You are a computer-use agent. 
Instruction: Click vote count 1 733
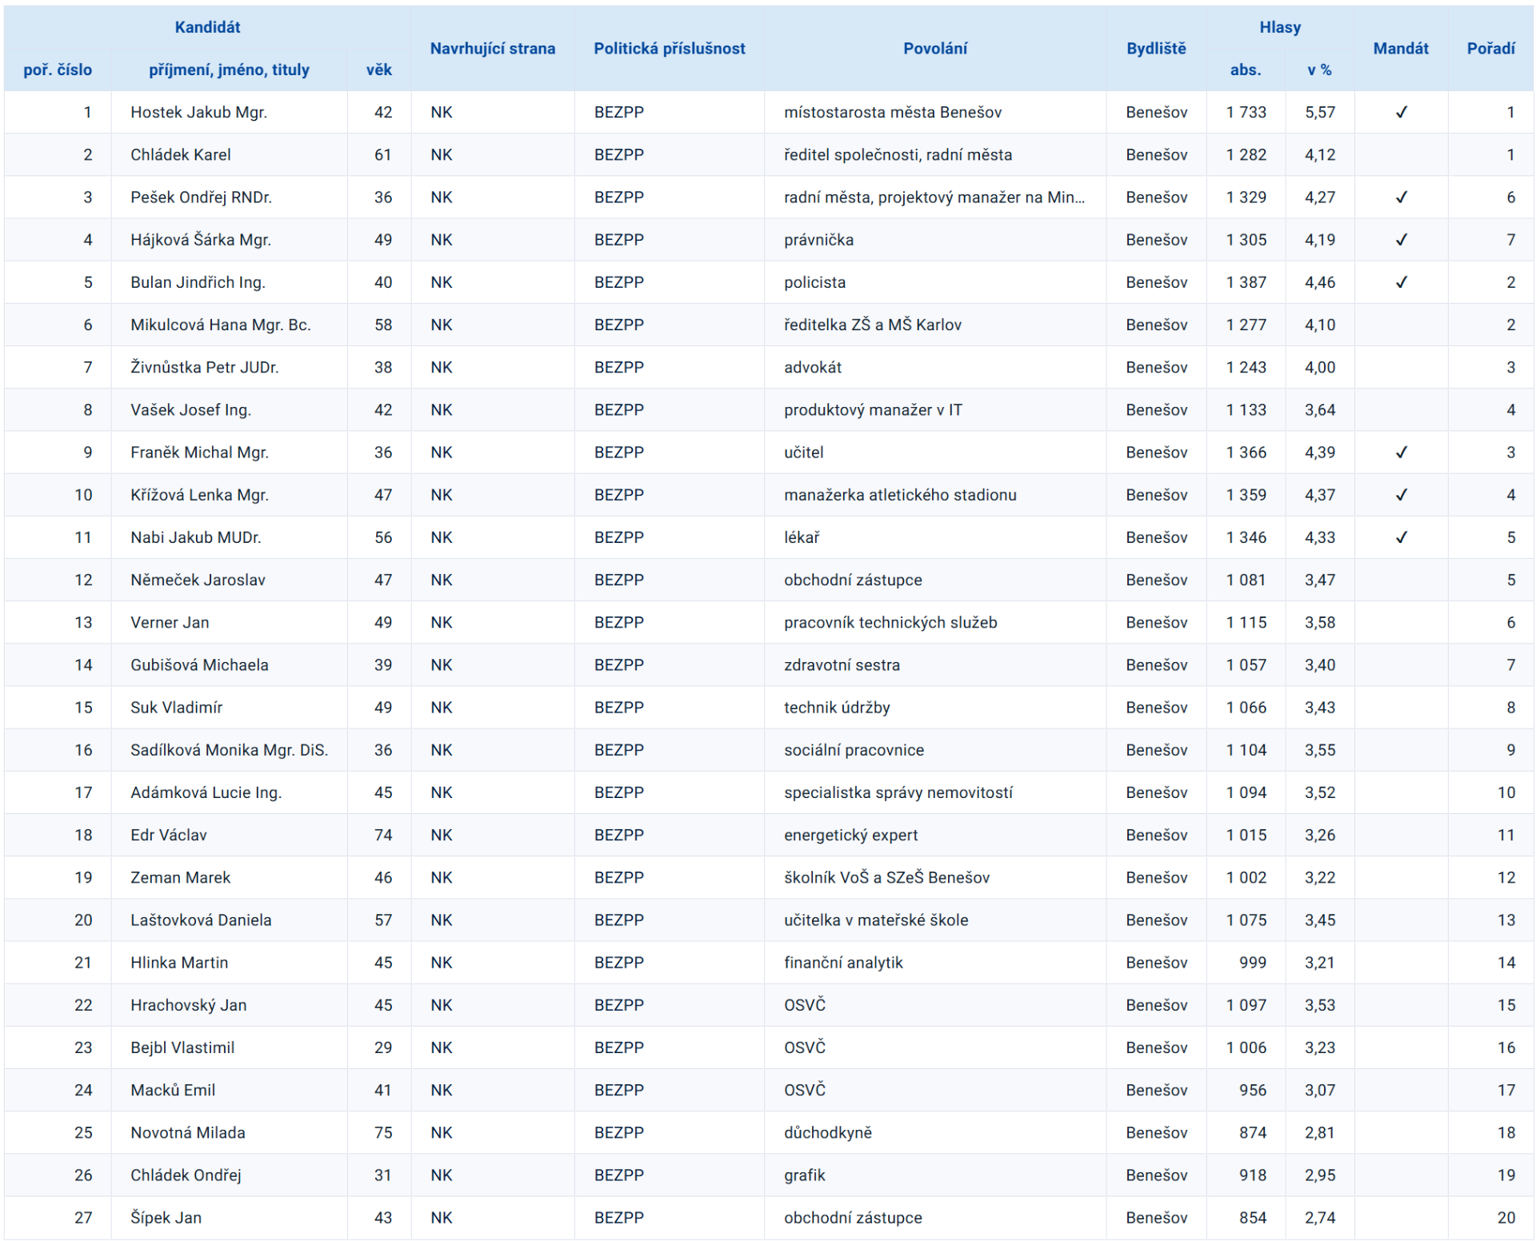click(1246, 113)
